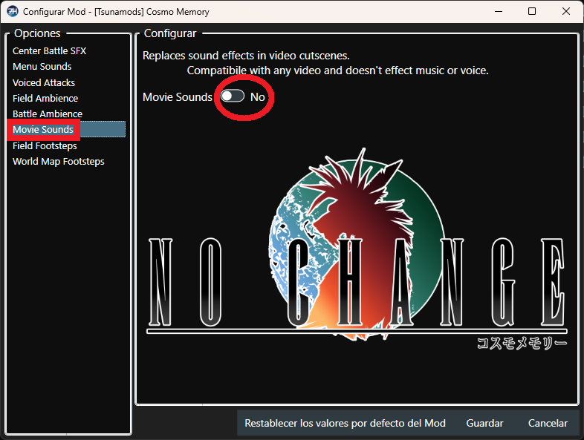This screenshot has height=440, width=584.
Task: Maximize the Configurar Mod window
Action: coord(532,11)
